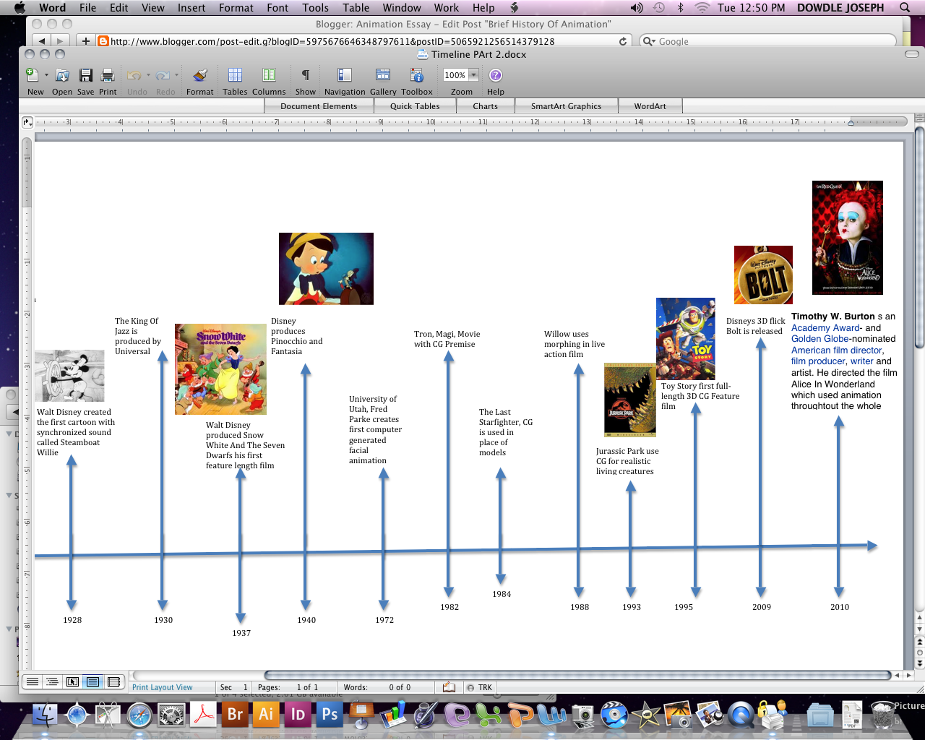Switch to Quick Tables tab

(415, 106)
